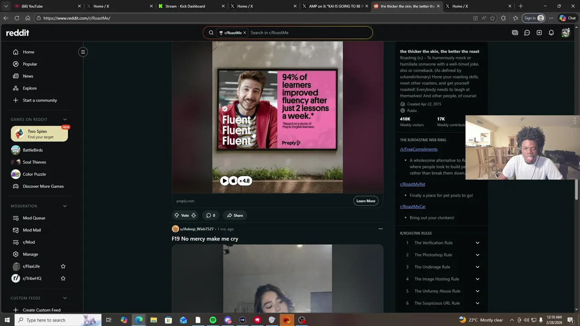Viewport: 580px width, 326px height.
Task: Open the notifications bell
Action: point(551,33)
